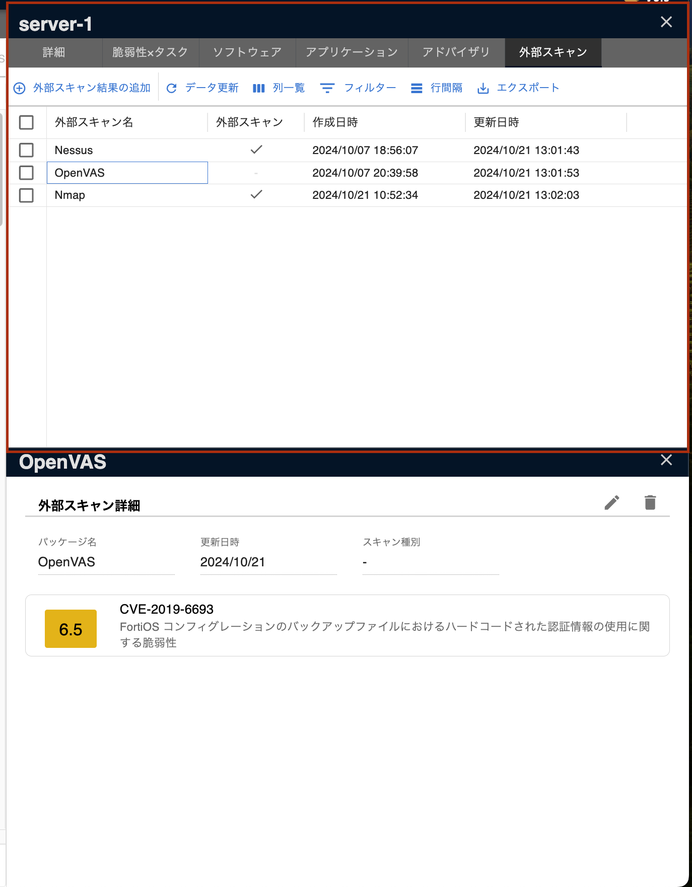Click the 6.5 severity score badge
This screenshot has width=692, height=887.
tap(71, 629)
